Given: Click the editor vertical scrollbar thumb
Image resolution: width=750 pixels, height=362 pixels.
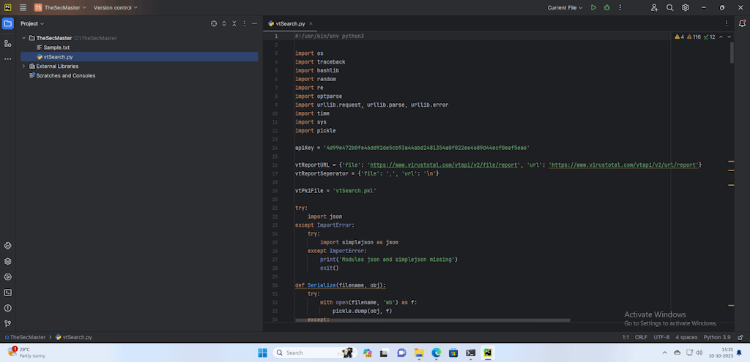Looking at the screenshot, I should [x=732, y=53].
